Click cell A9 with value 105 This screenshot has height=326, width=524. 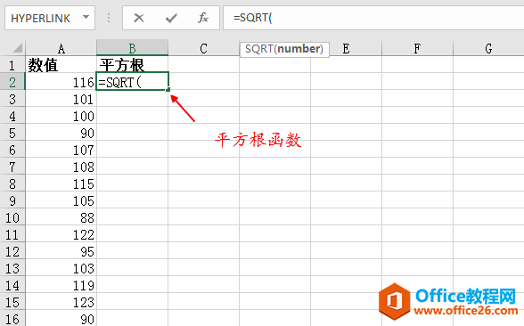[x=61, y=200]
